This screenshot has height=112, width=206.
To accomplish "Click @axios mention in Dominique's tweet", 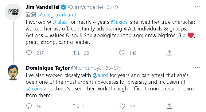I will tap(34, 89).
